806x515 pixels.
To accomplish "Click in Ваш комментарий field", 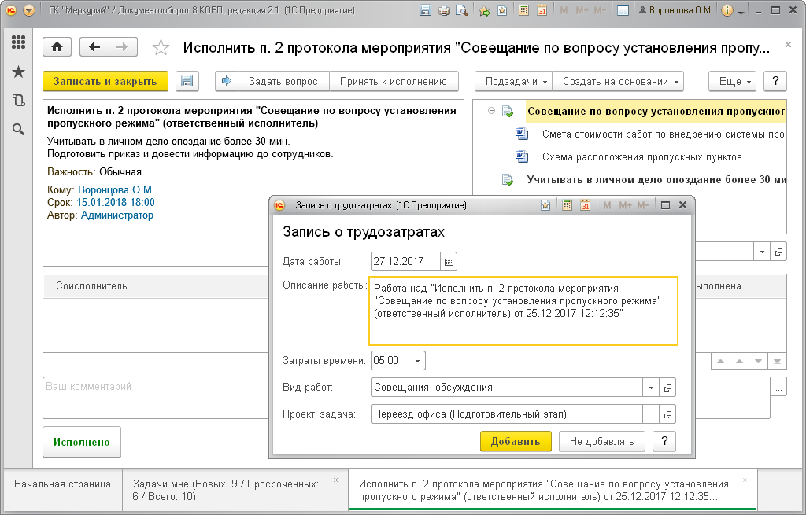I will (x=157, y=398).
